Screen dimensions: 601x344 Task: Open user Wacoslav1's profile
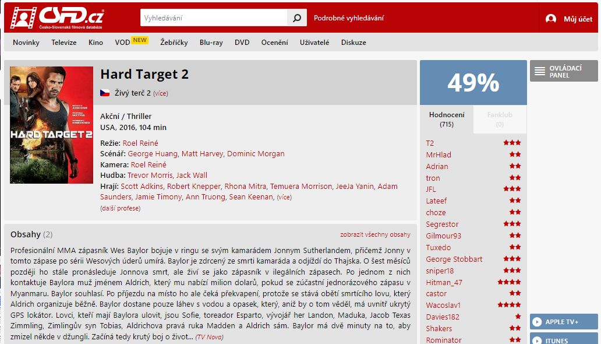coord(443,305)
